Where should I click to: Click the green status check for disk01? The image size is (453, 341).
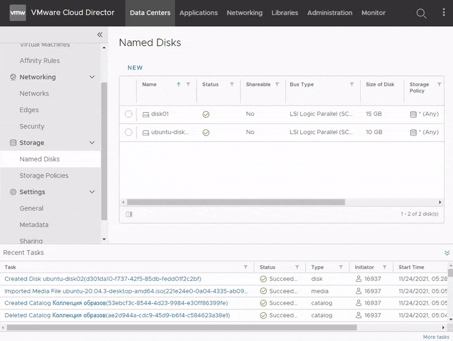click(x=206, y=114)
